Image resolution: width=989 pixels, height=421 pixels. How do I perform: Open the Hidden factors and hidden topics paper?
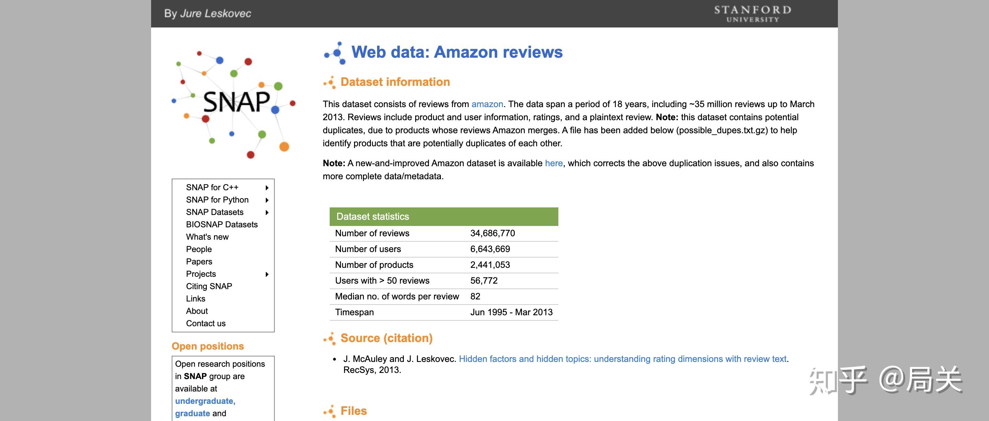(x=622, y=359)
